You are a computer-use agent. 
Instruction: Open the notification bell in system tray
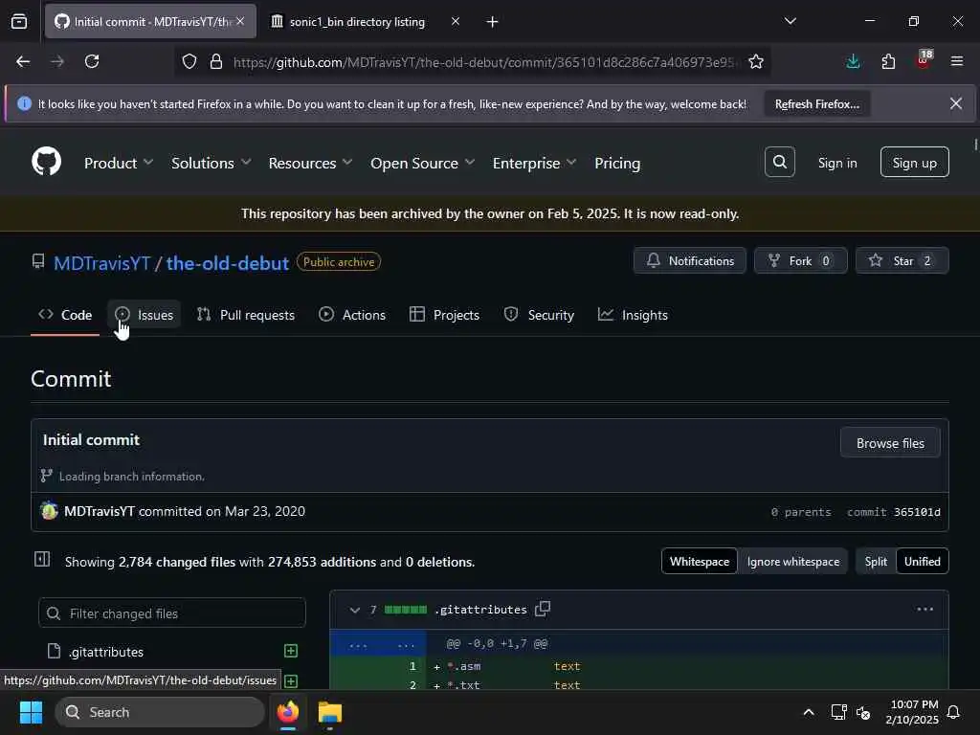(954, 712)
